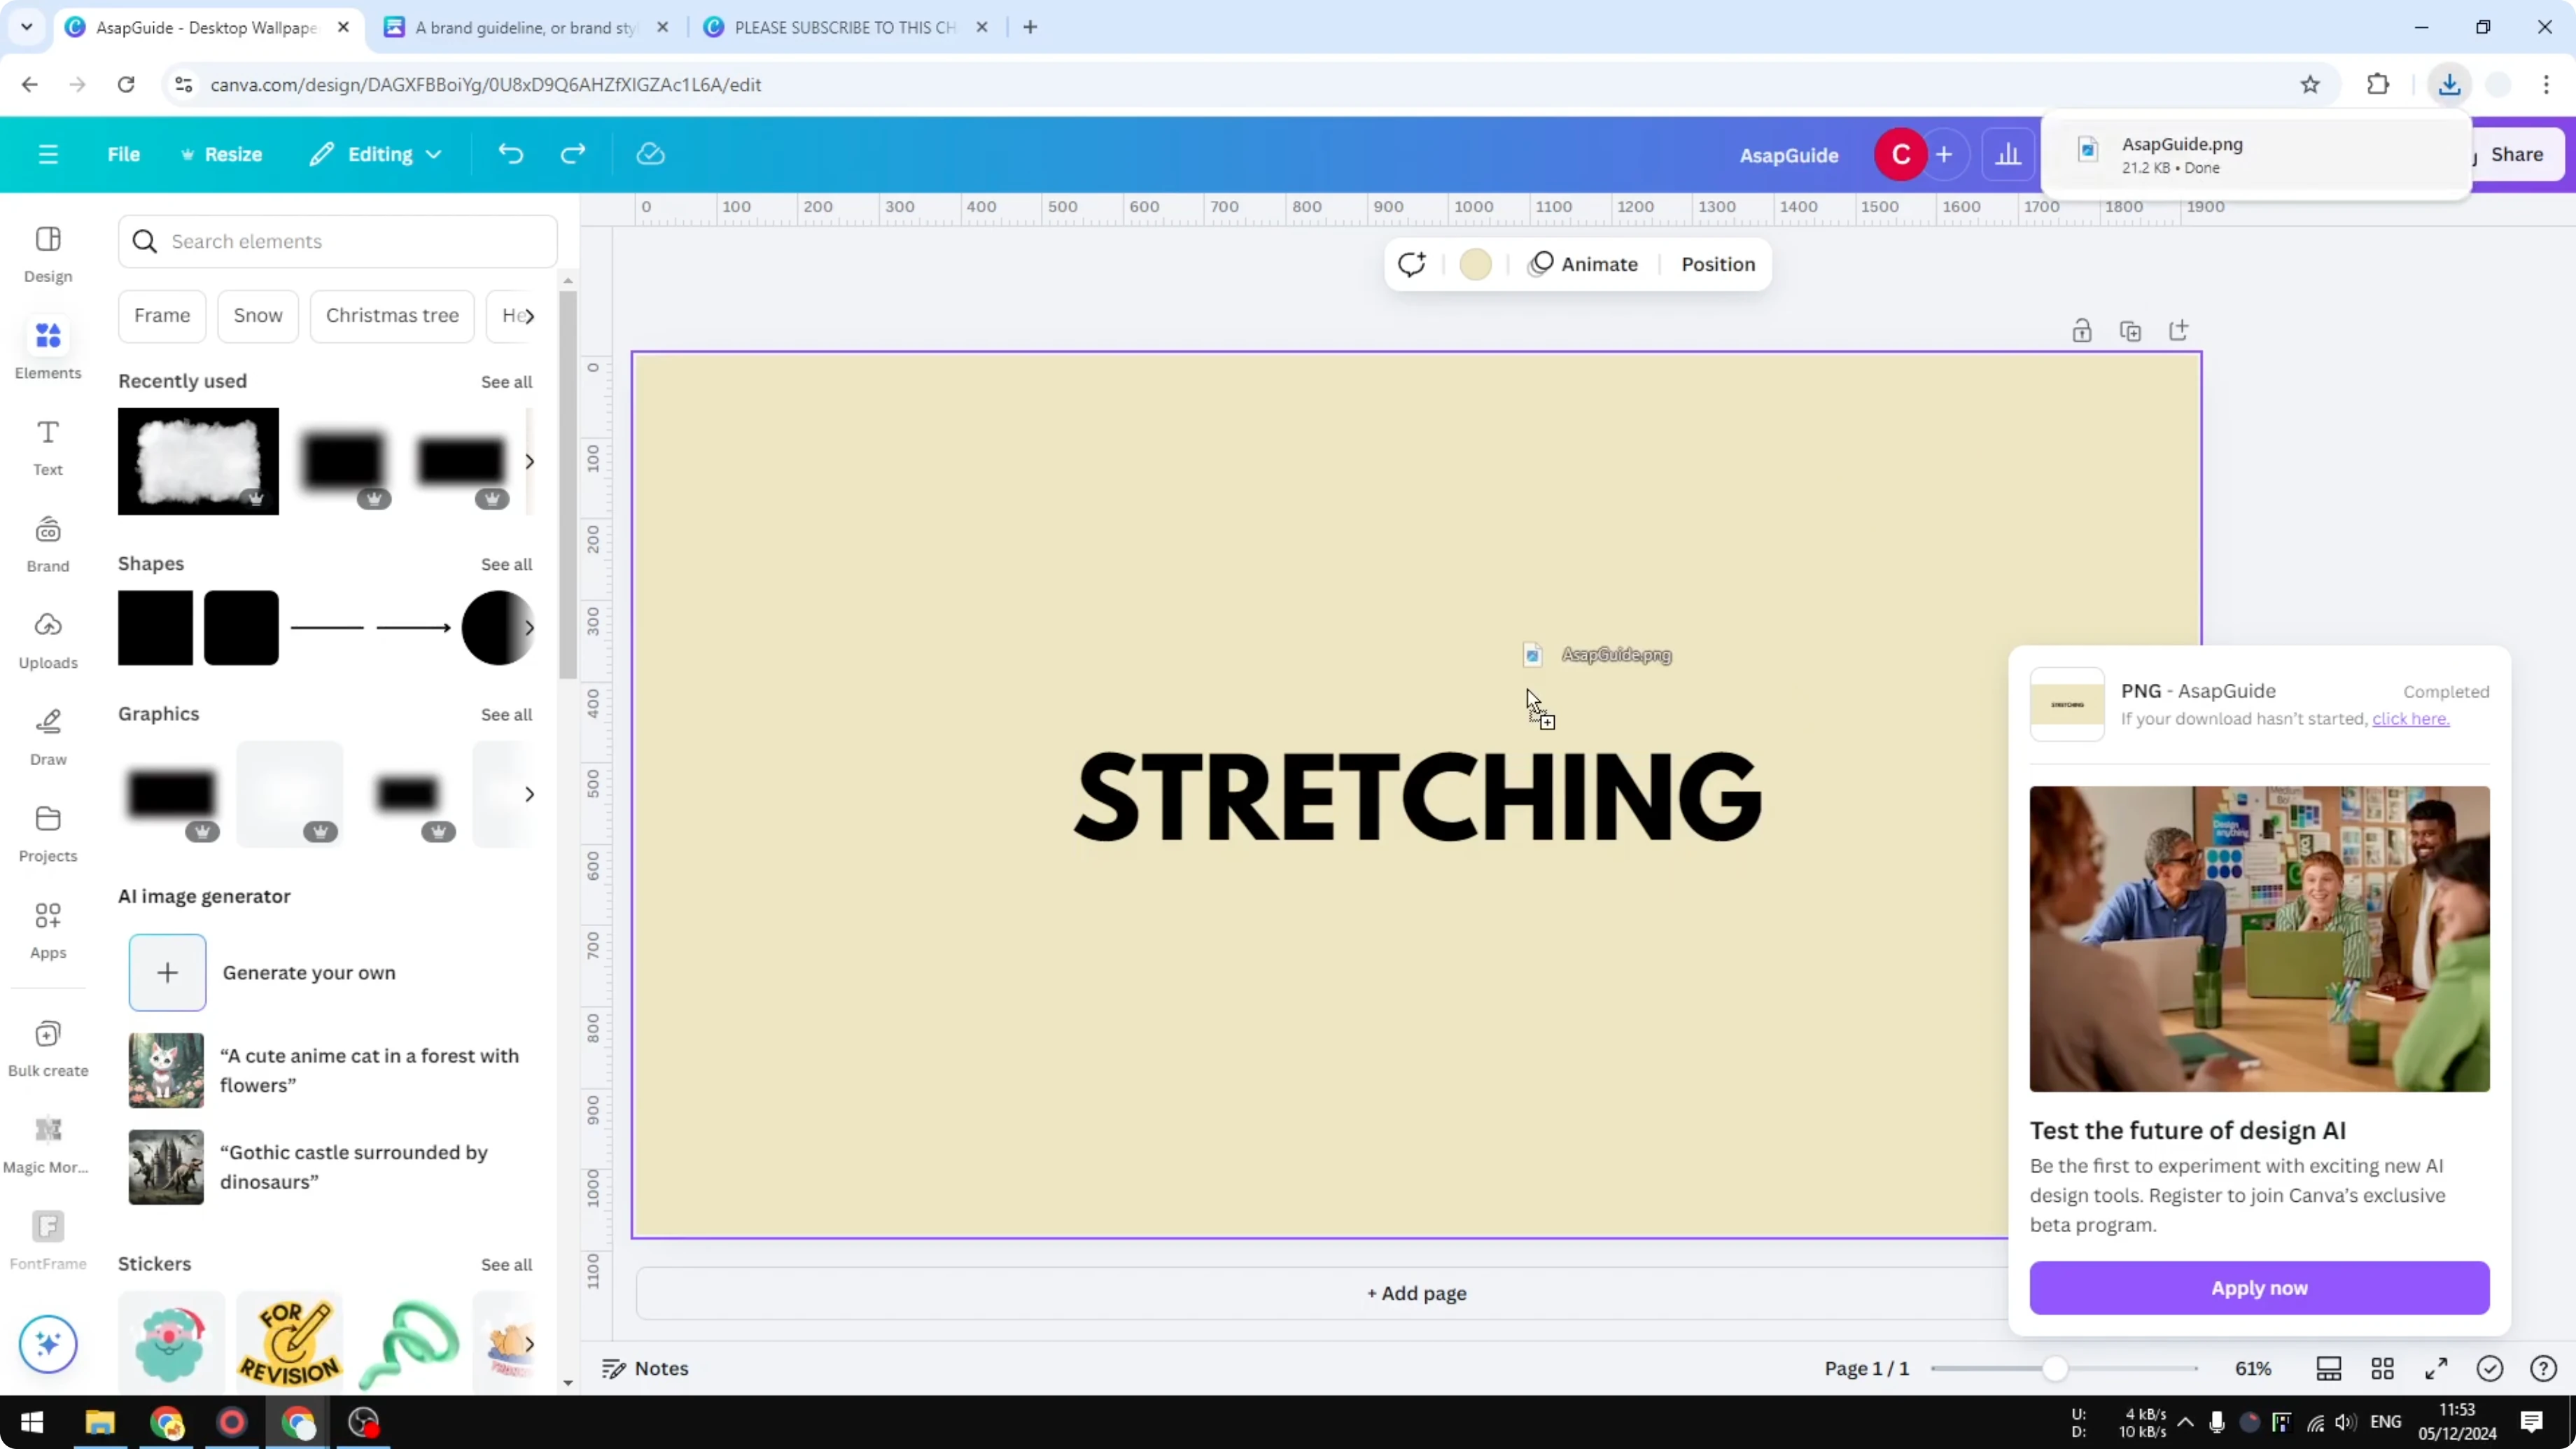The height and width of the screenshot is (1449, 2576).
Task: Open Bulk create in the sidebar
Action: point(48,1048)
